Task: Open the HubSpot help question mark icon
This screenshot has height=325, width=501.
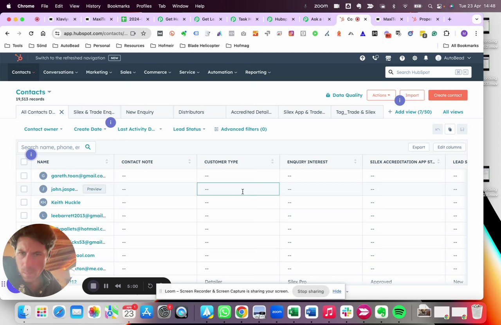Action: (402, 58)
